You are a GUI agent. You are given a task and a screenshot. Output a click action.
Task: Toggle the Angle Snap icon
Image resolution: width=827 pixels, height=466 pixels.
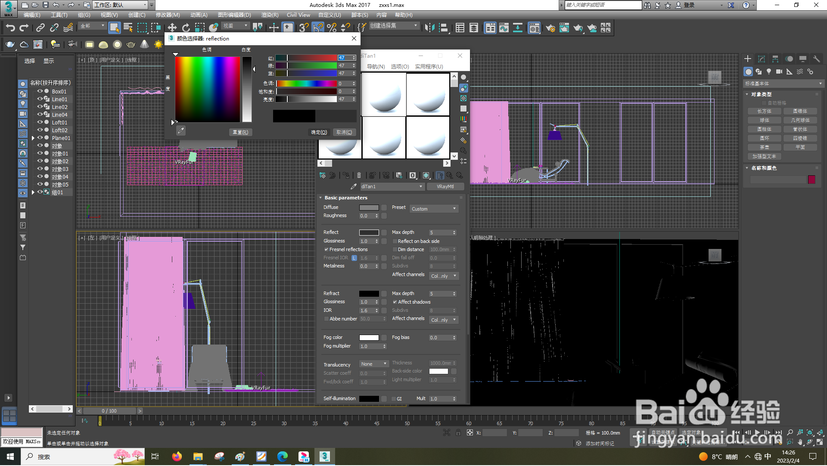pyautogui.click(x=318, y=28)
